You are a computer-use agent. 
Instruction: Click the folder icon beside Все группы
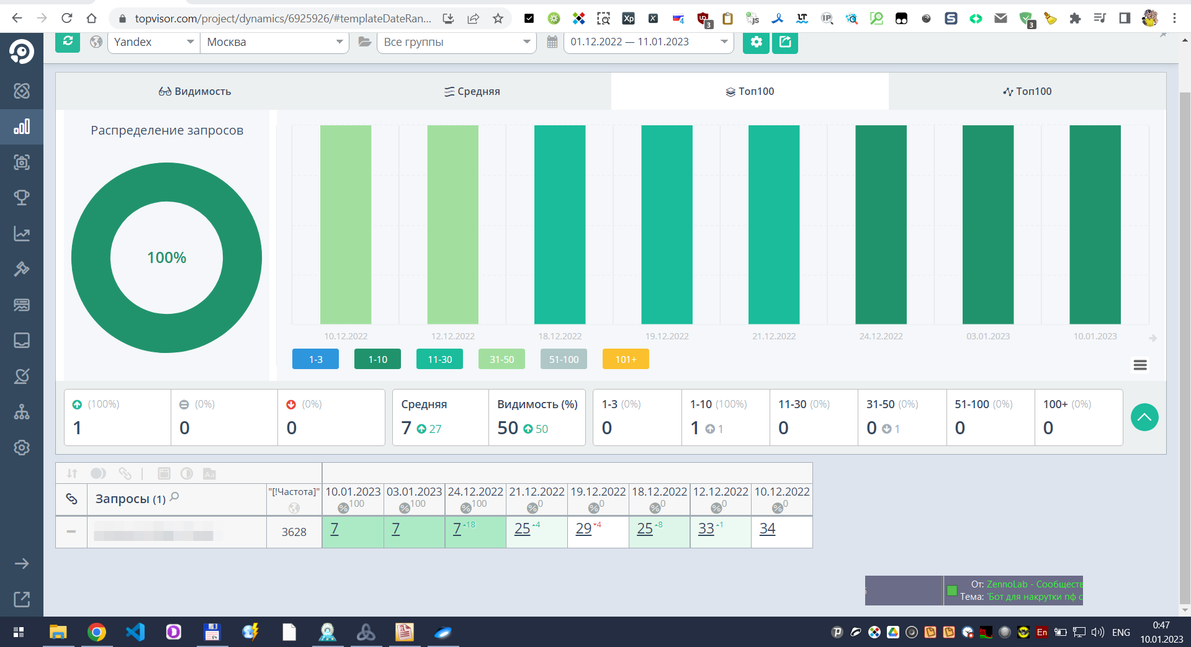pyautogui.click(x=365, y=42)
